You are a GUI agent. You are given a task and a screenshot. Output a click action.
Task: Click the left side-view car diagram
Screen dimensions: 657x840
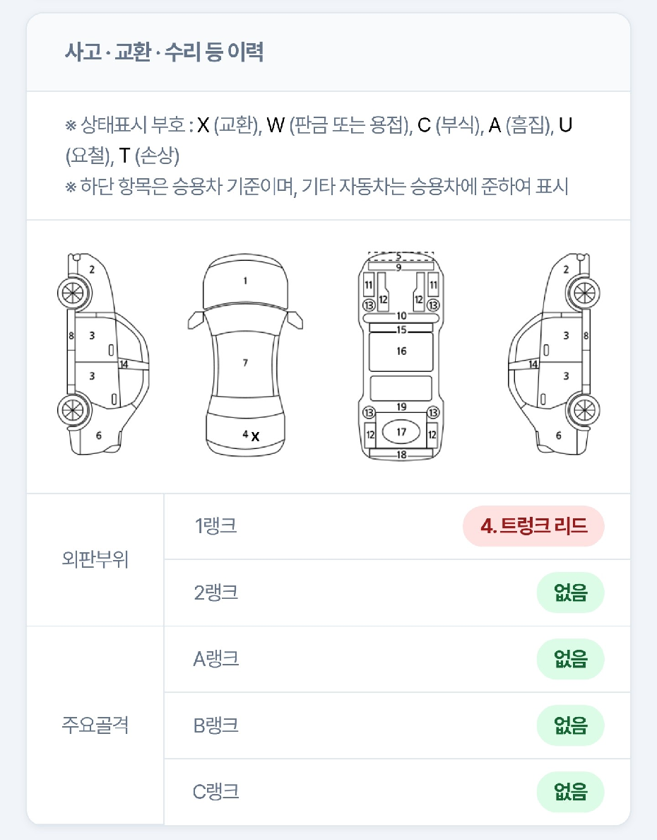point(103,354)
